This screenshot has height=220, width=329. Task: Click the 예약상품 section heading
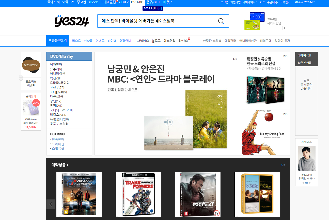pyautogui.click(x=60, y=165)
